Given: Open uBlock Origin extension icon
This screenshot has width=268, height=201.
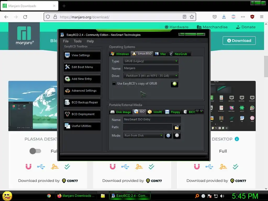Looking at the screenshot, I should click(252, 17).
